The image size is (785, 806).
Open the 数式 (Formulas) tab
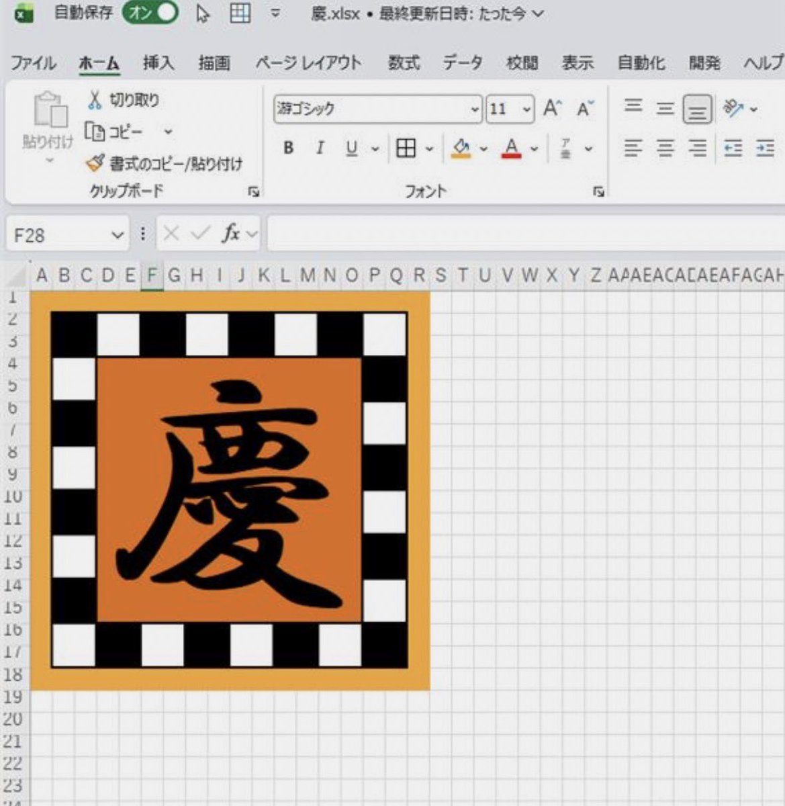click(404, 63)
